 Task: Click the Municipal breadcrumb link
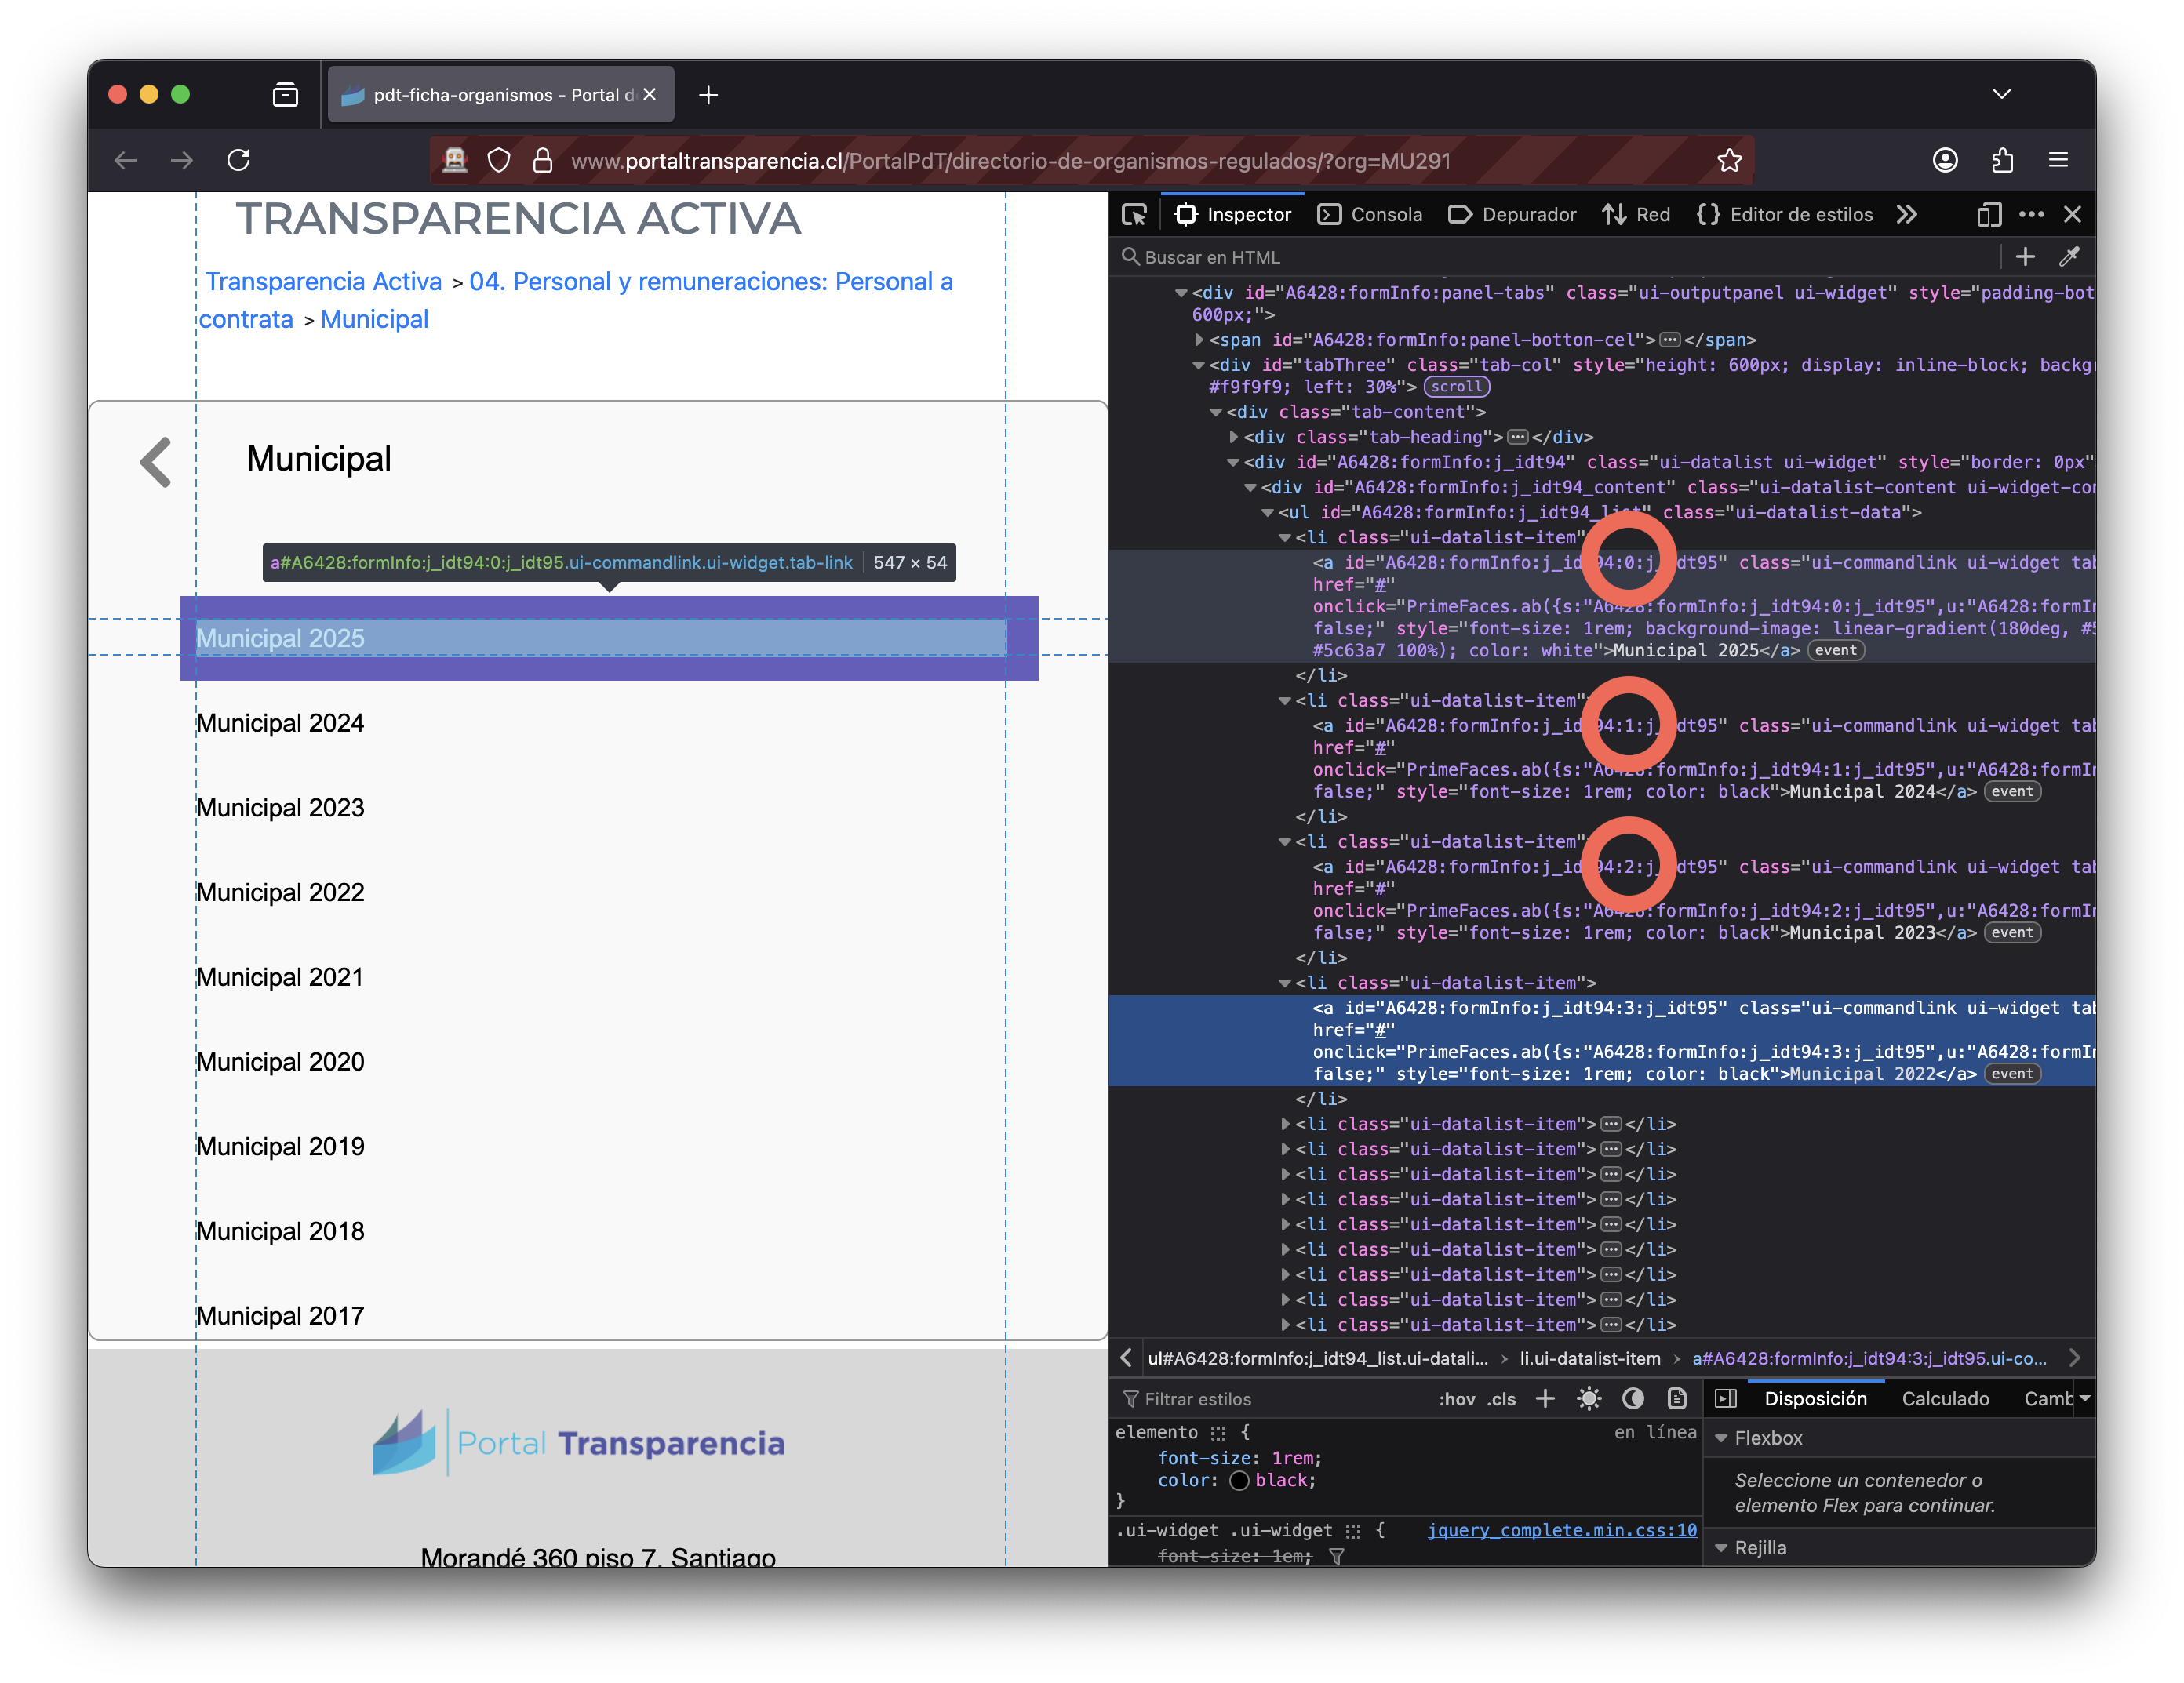click(x=374, y=319)
